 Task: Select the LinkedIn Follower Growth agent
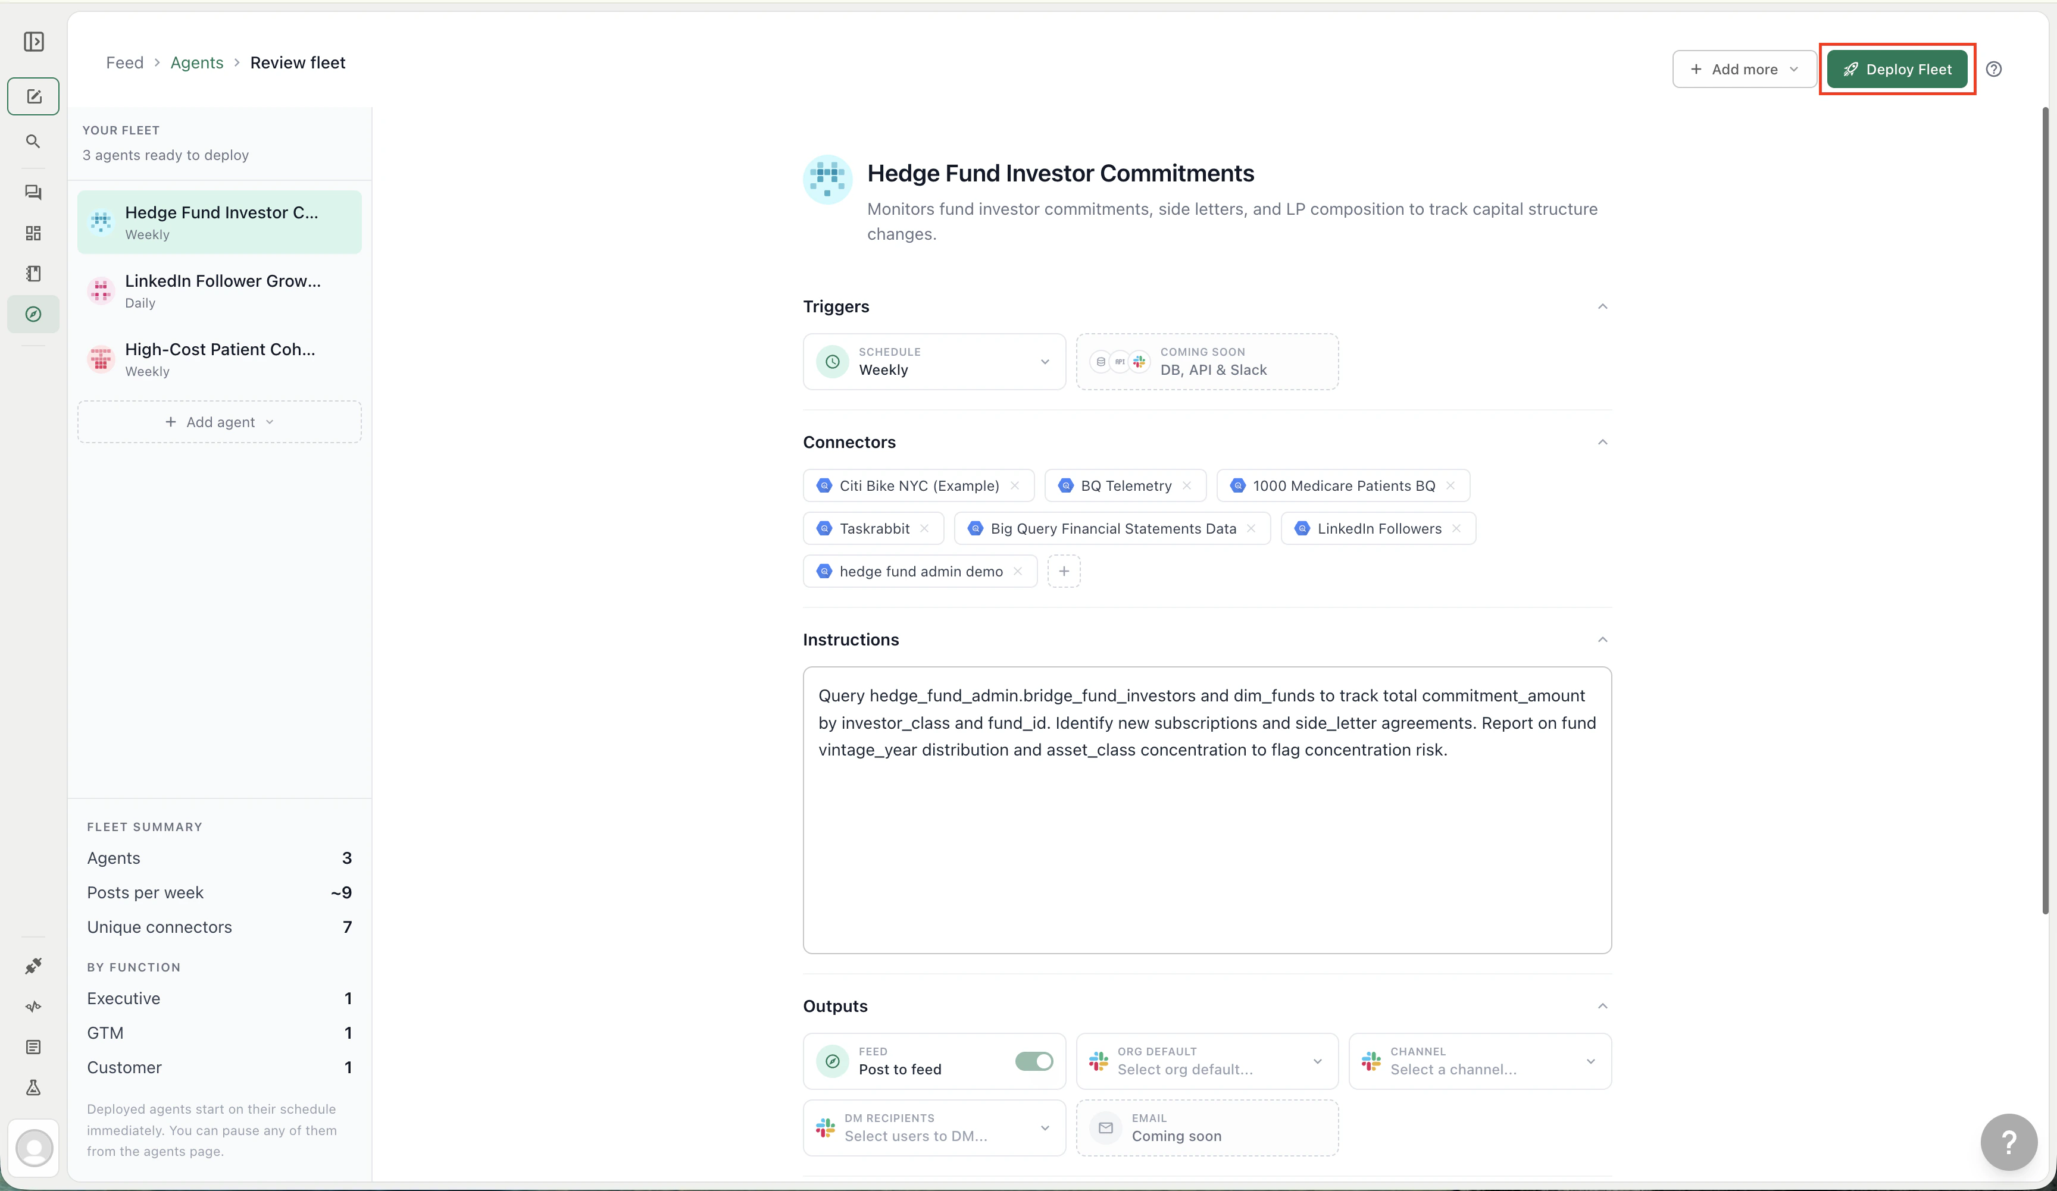(x=219, y=290)
